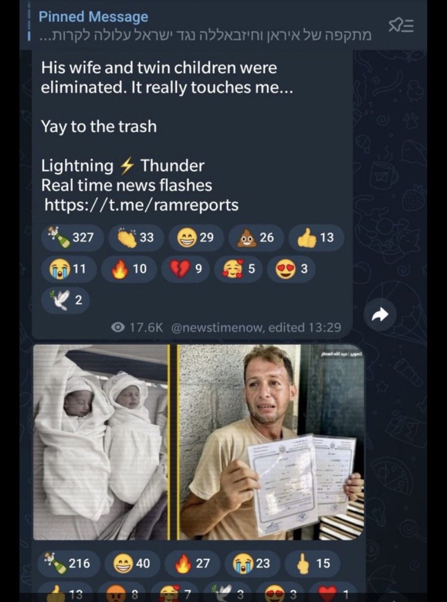Tap crying reaction with 23 on photo
This screenshot has width=447, height=602.
tap(253, 563)
